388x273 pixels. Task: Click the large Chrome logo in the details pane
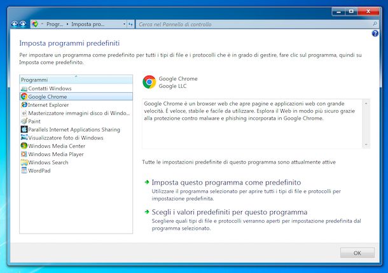click(x=149, y=82)
